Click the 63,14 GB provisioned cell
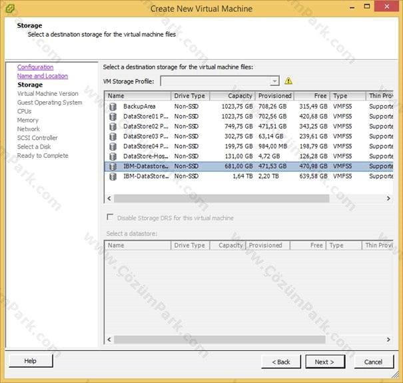This screenshot has height=383, width=403. [x=271, y=137]
